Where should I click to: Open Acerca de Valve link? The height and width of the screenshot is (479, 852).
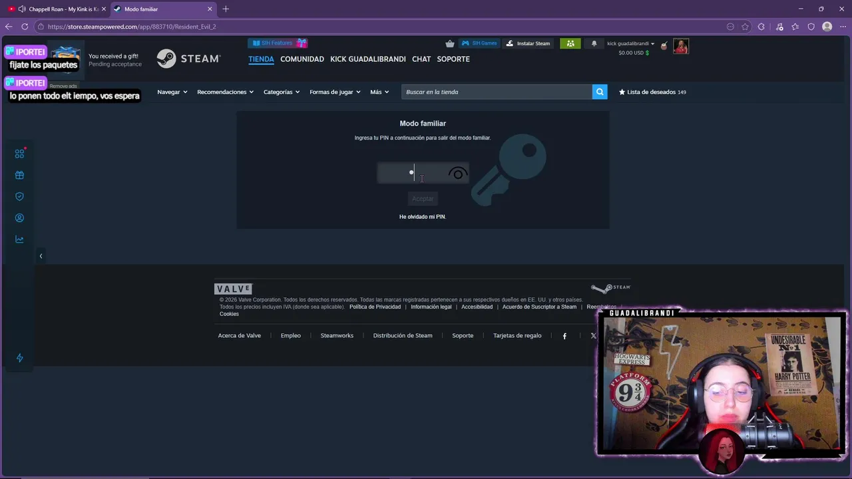point(240,336)
